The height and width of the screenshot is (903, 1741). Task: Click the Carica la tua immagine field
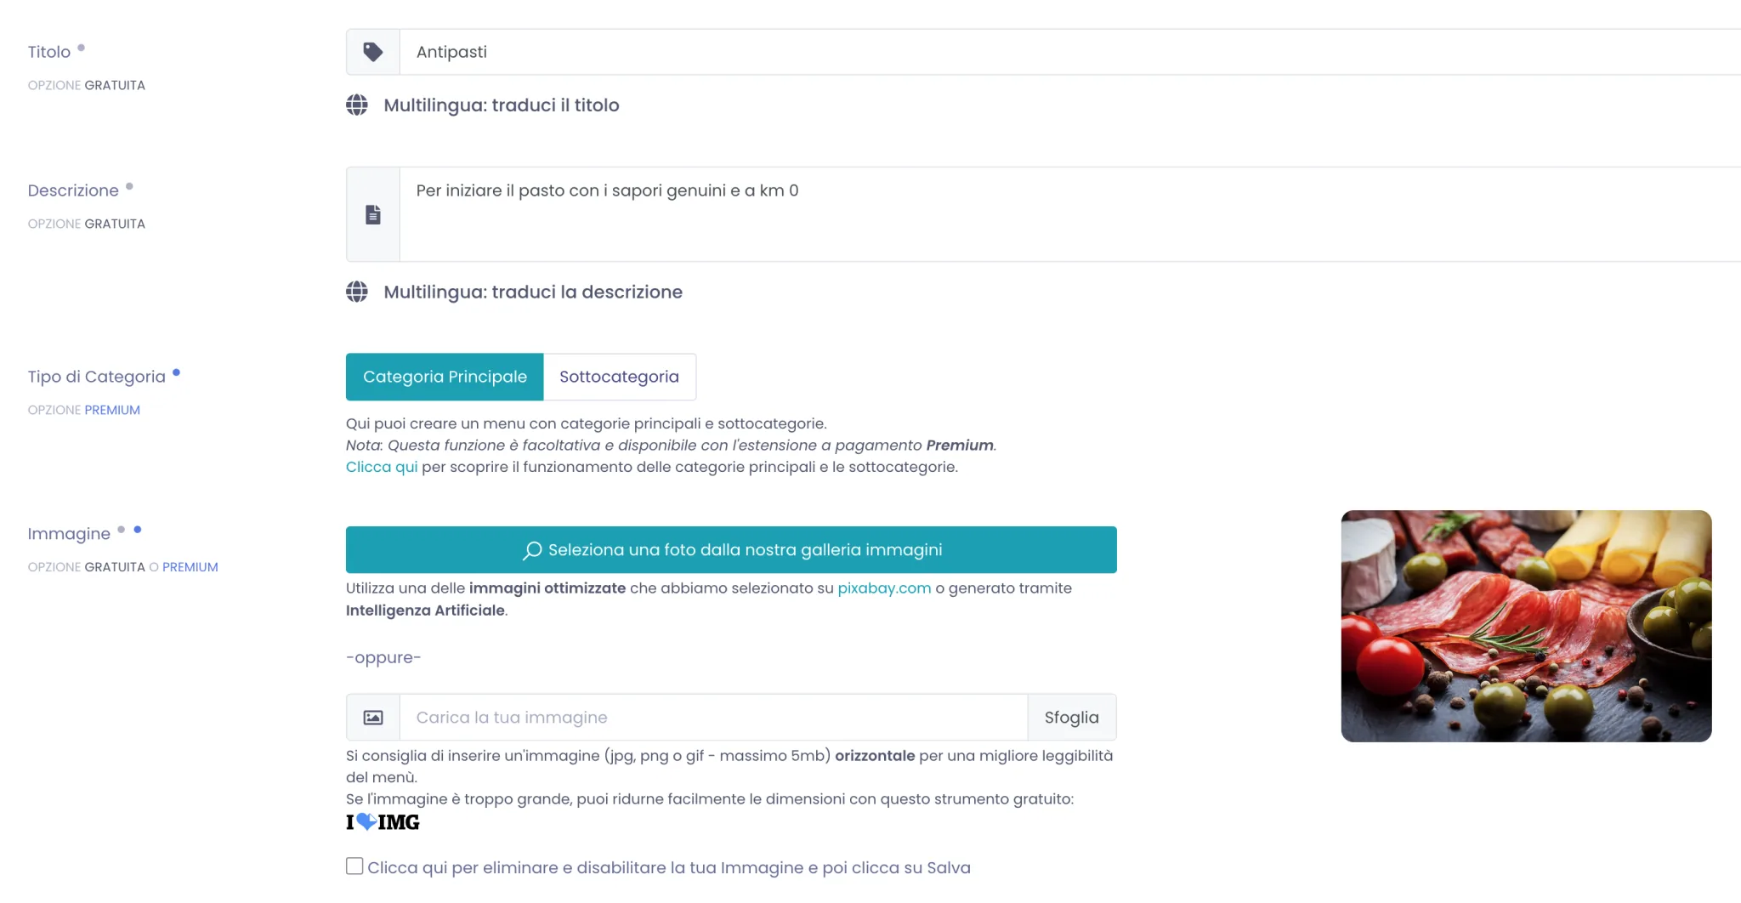714,718
